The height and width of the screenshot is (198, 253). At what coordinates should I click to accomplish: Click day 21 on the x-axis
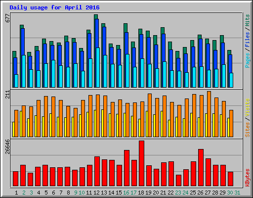pyautogui.click(x=163, y=193)
